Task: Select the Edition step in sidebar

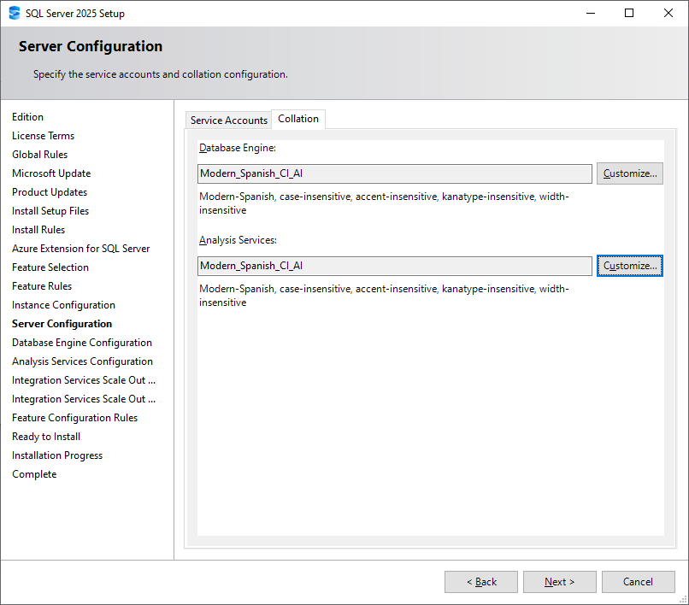Action: click(x=27, y=117)
